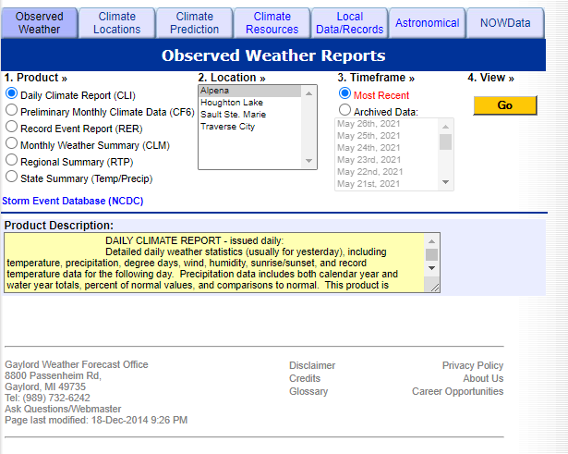Select May 24th, 2021 archived date
The width and height of the screenshot is (568, 454).
coord(369,147)
